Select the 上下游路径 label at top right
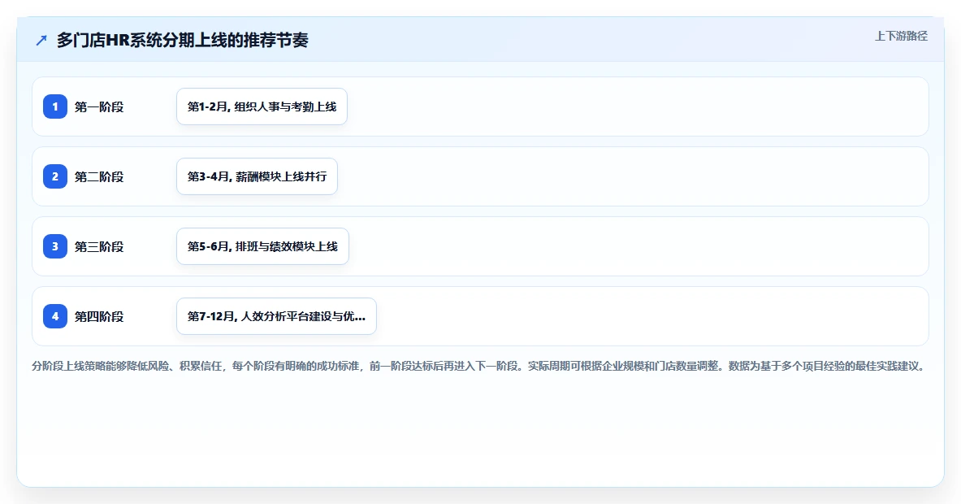Screen dimensions: 961x504 pyautogui.click(x=901, y=37)
